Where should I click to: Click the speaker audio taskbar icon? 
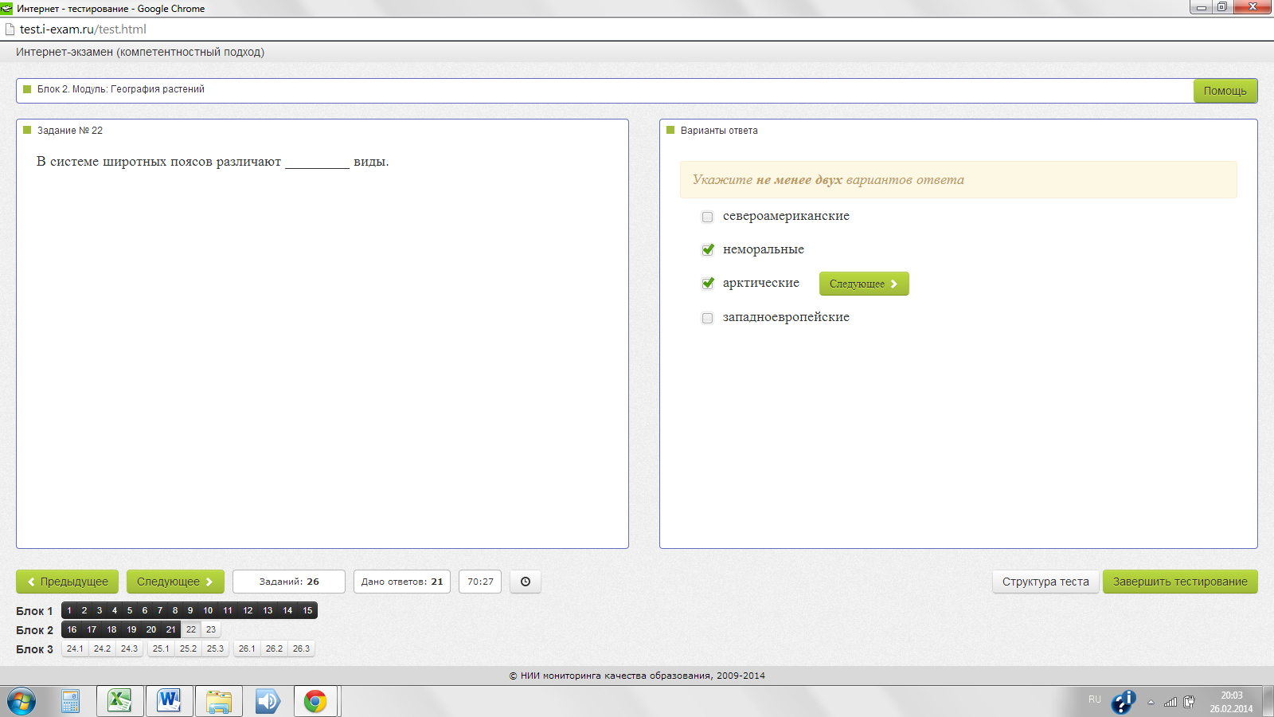click(x=268, y=702)
